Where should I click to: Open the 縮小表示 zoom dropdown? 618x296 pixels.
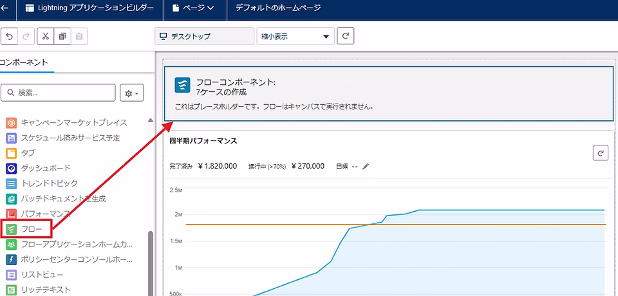(x=295, y=36)
